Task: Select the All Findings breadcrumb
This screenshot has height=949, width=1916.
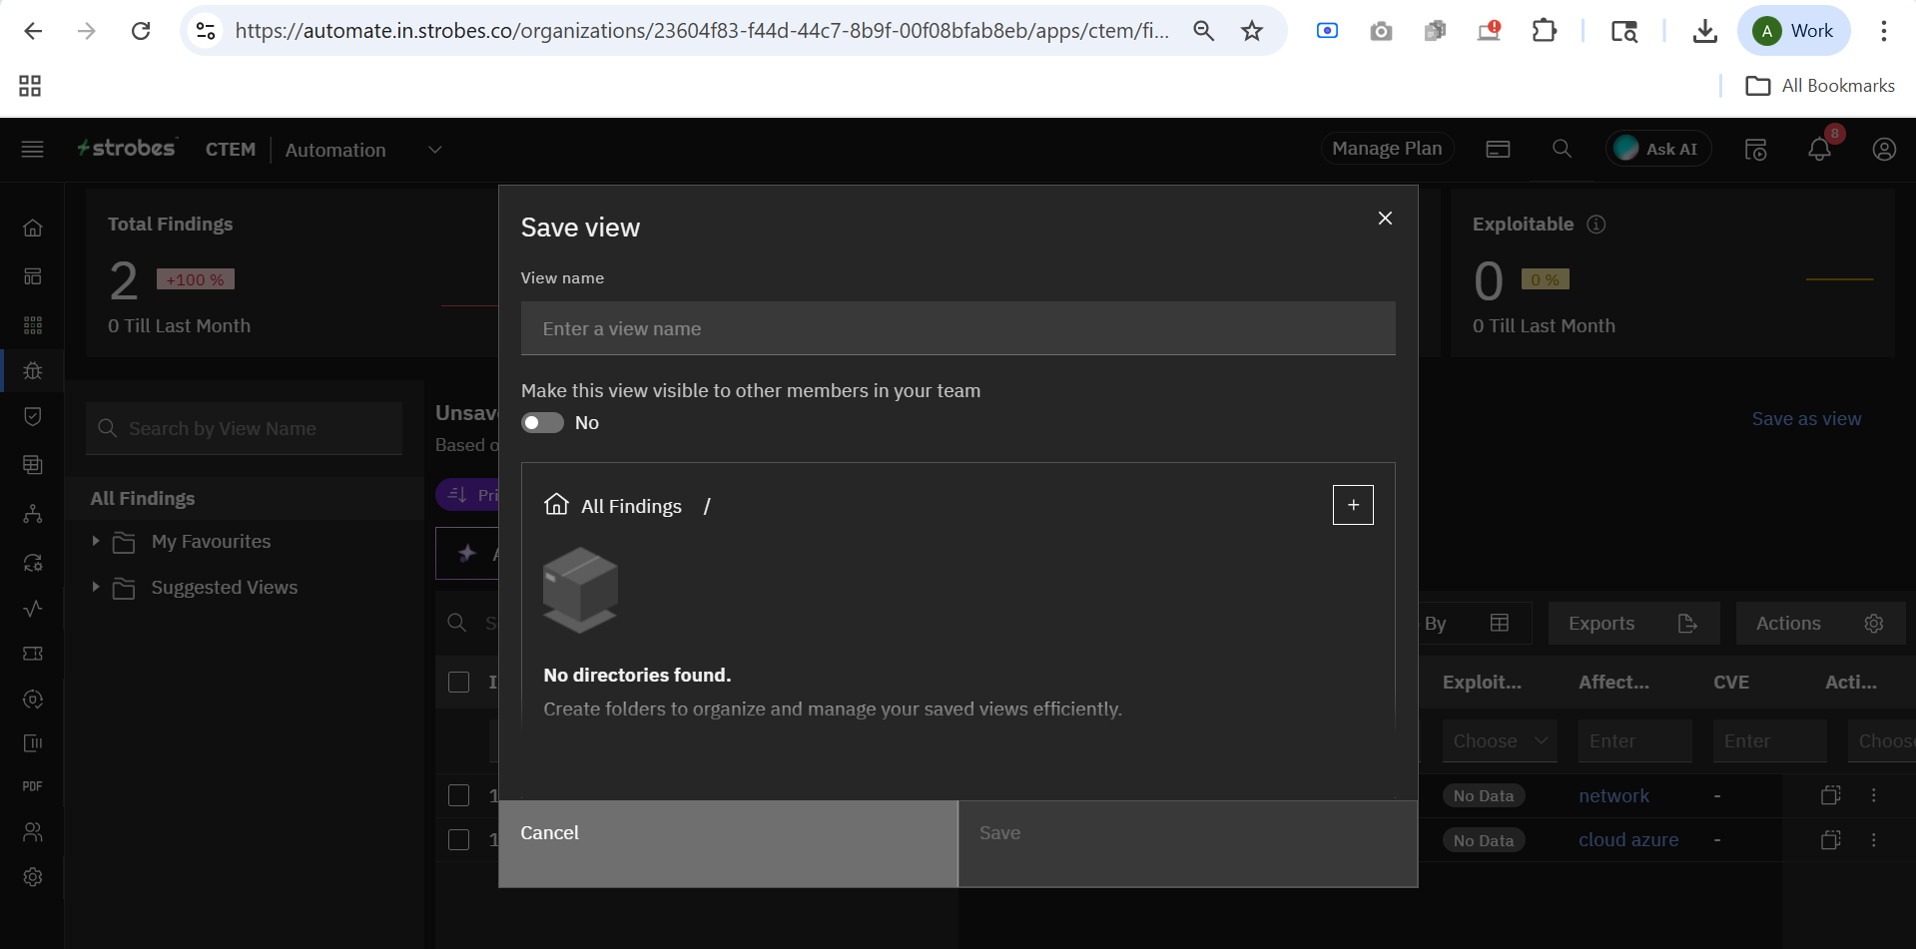Action: 631,507
